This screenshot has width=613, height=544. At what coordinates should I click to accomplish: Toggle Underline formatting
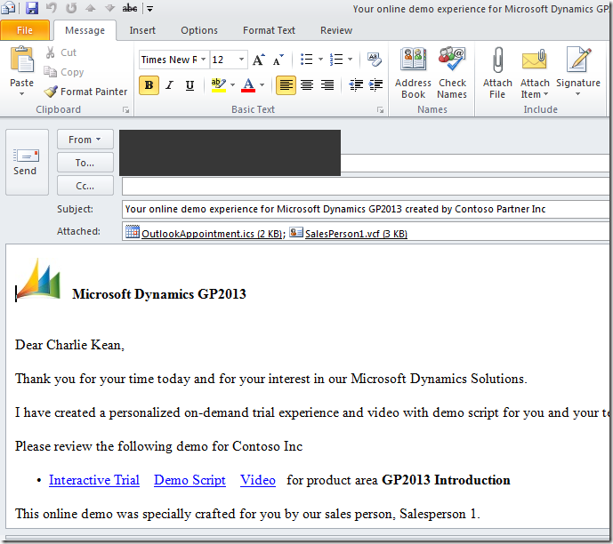click(190, 85)
